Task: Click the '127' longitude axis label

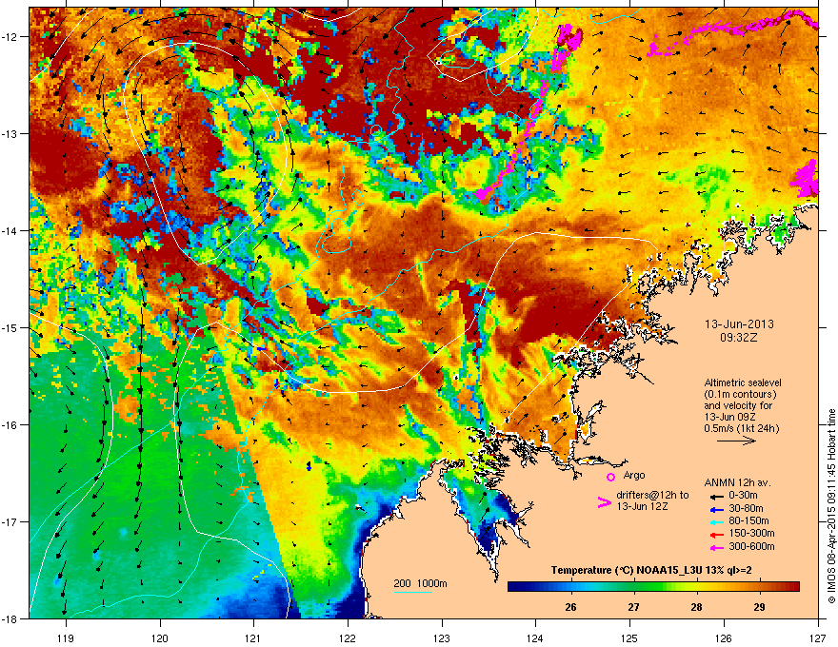Action: click(x=818, y=637)
